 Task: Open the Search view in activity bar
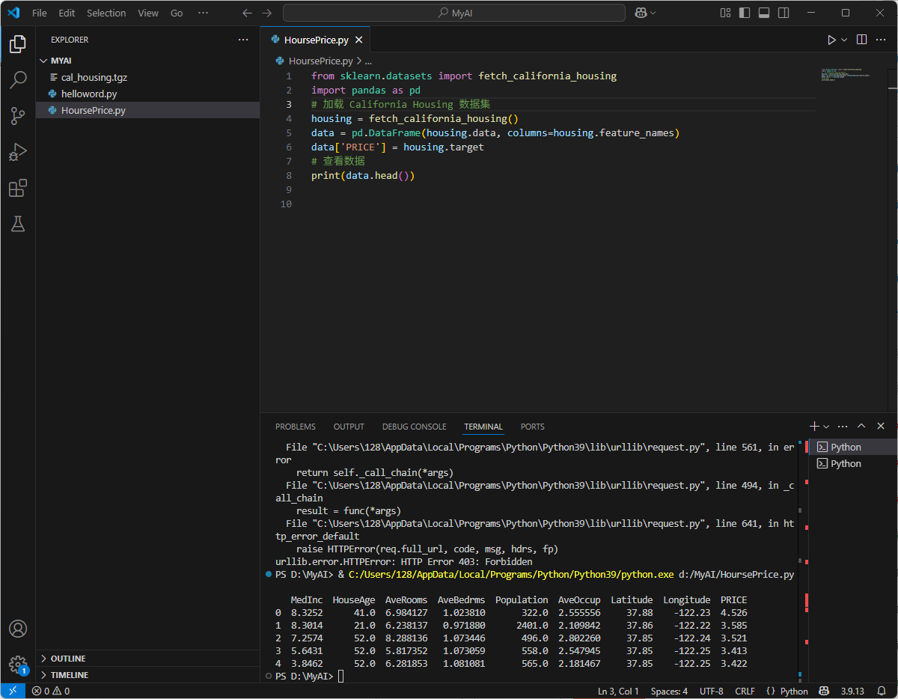click(18, 80)
